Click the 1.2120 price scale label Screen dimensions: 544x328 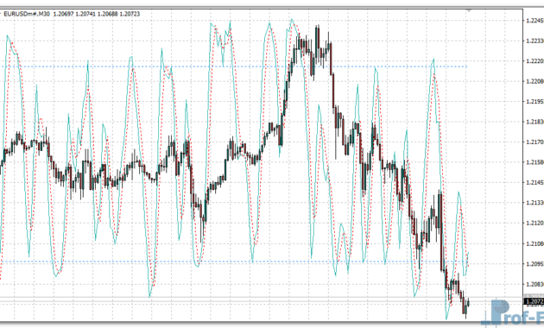[x=535, y=223]
